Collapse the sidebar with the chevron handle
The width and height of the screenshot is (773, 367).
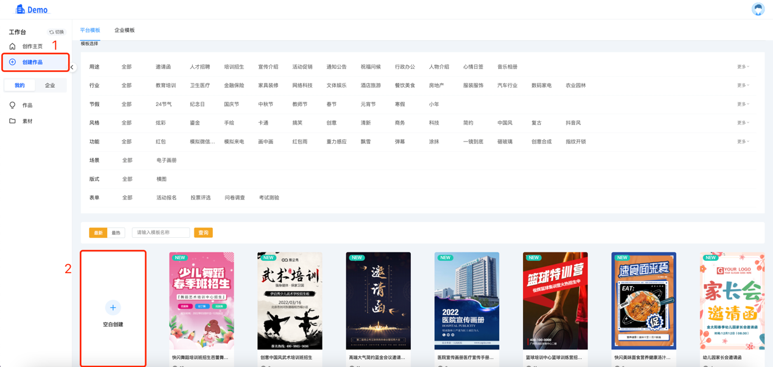[x=72, y=68]
